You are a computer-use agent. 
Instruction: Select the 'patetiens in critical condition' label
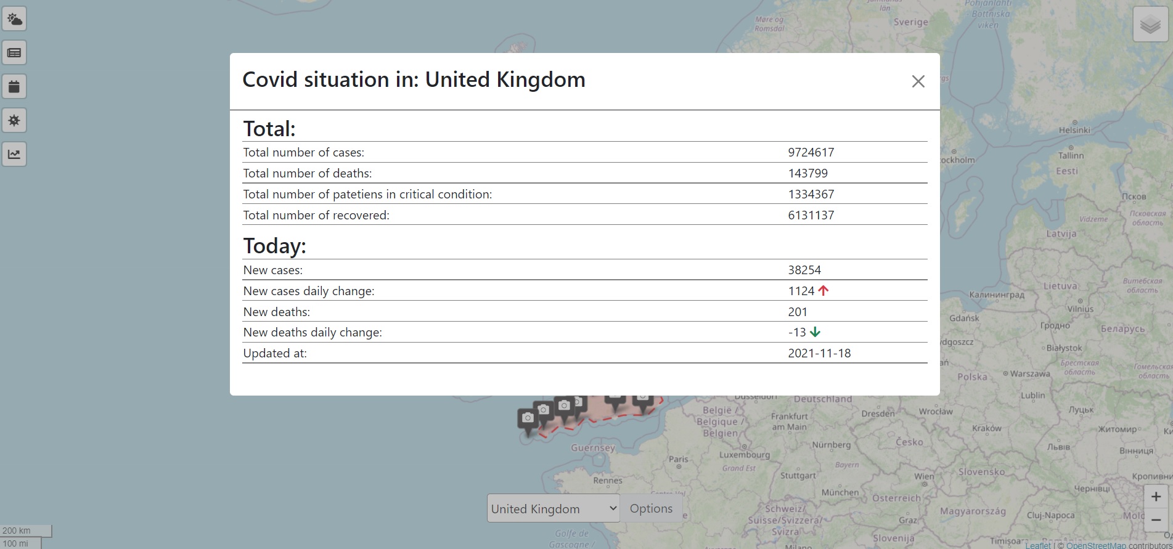367,194
